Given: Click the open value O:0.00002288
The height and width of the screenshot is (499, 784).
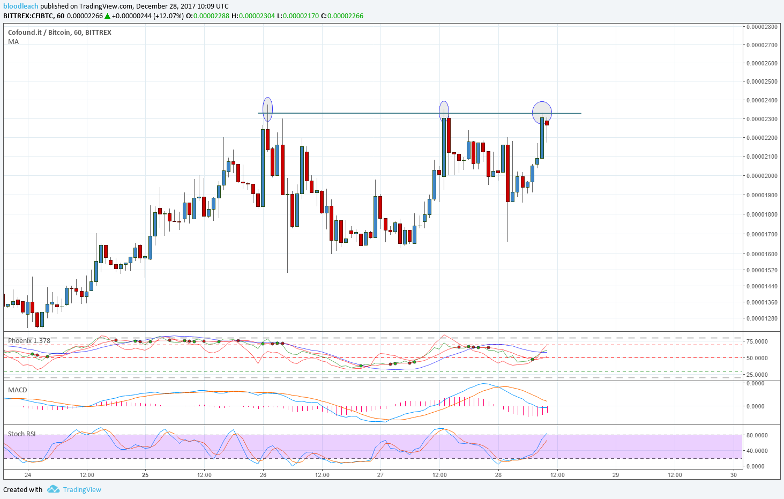Looking at the screenshot, I should 207,16.
